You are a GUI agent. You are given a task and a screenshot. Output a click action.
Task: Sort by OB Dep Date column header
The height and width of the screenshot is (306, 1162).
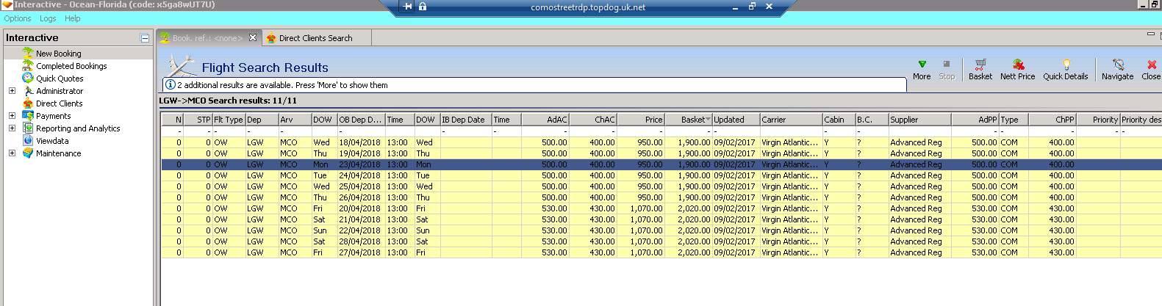coord(361,120)
